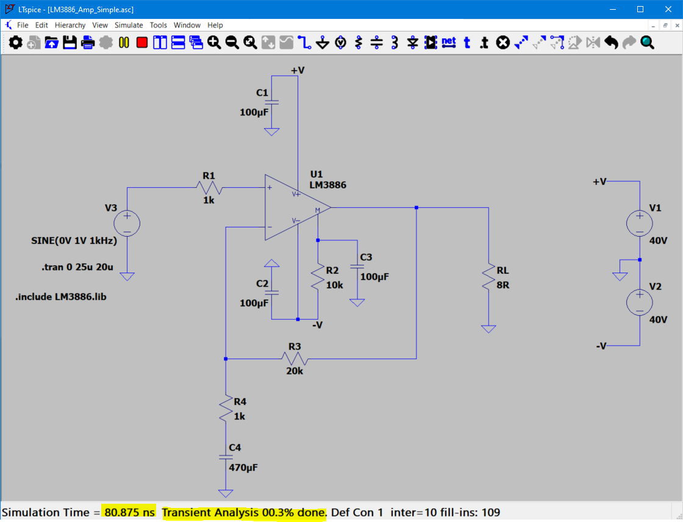Select the inductor placement tool
This screenshot has width=683, height=522.
[395, 42]
